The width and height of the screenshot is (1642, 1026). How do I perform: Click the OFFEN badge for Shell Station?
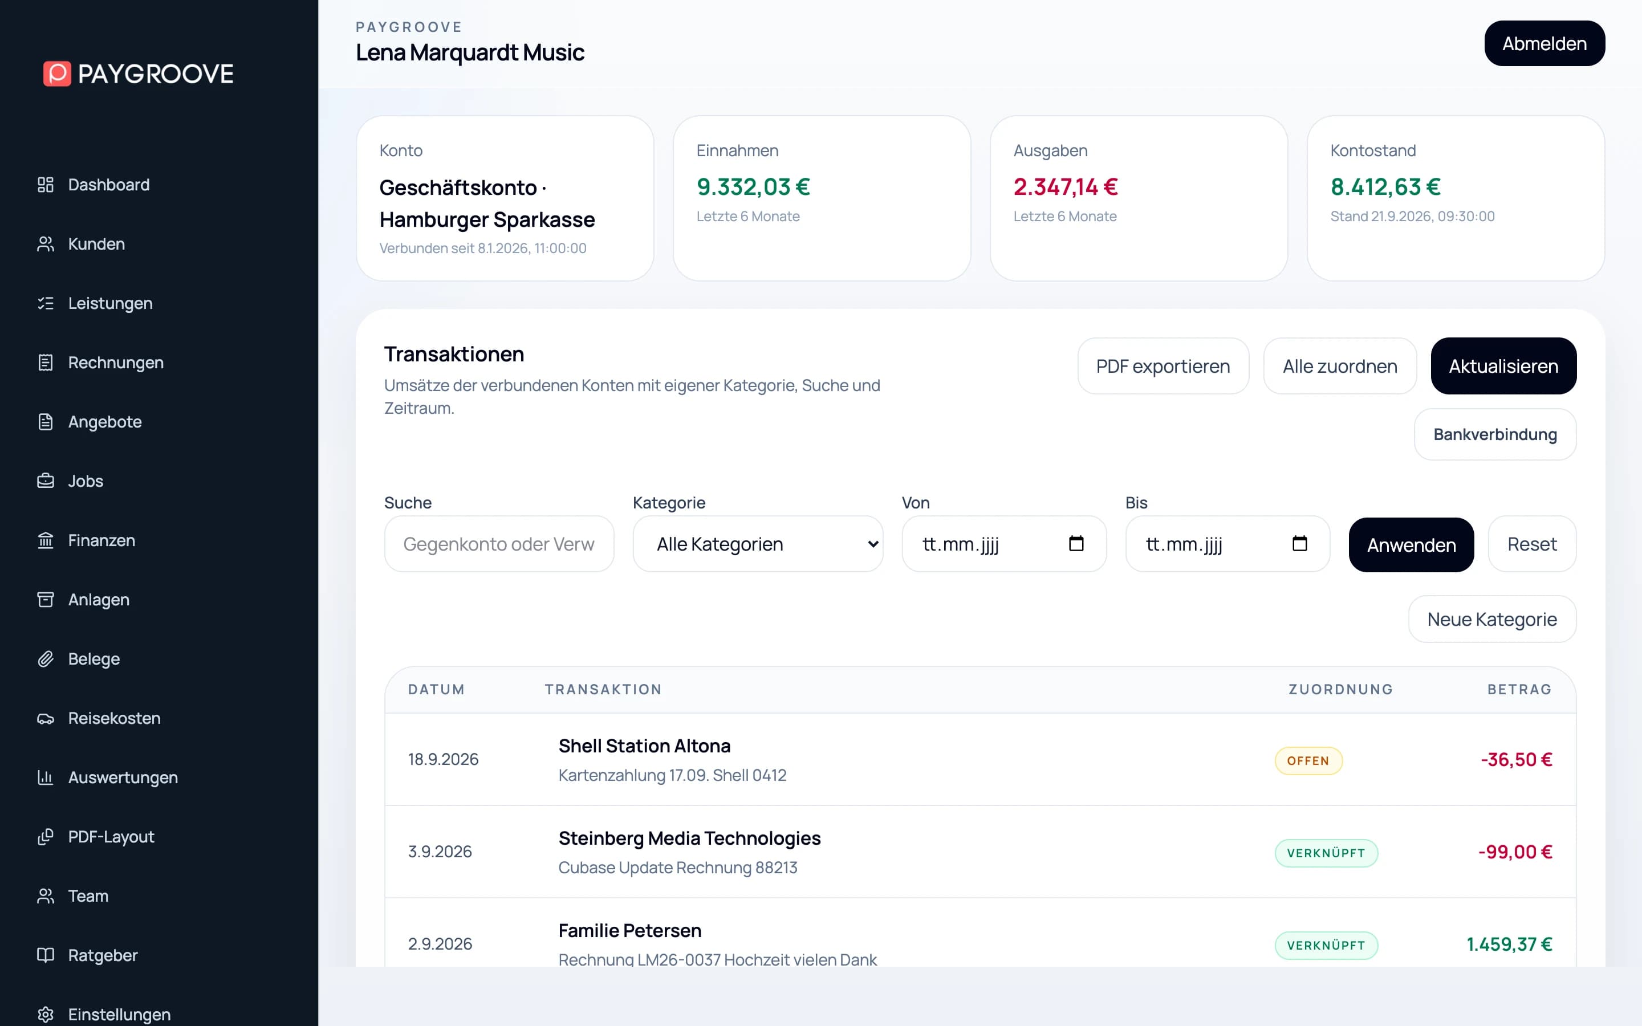(x=1308, y=761)
